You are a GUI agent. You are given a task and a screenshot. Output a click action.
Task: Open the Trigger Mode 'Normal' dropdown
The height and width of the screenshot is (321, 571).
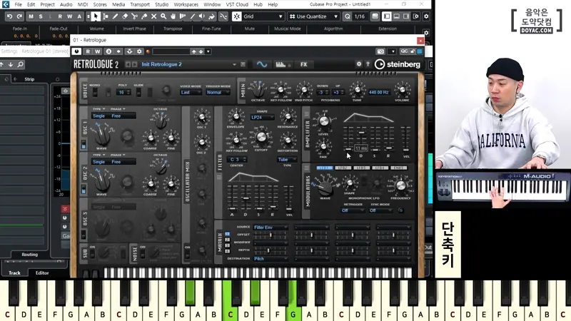pos(218,93)
